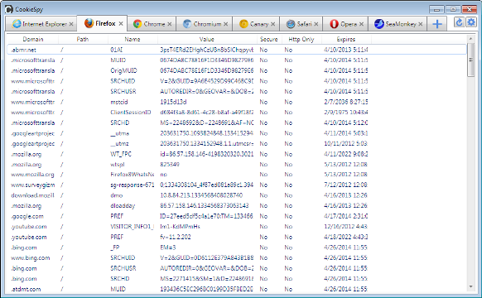Close the SeaMonkey tab

420,24
